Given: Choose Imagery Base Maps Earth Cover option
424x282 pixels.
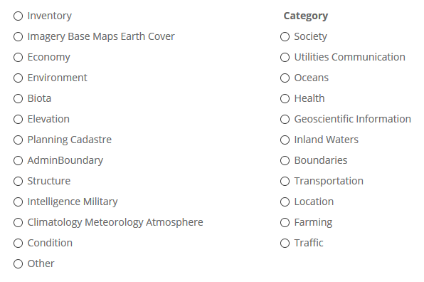Looking at the screenshot, I should click(x=18, y=36).
